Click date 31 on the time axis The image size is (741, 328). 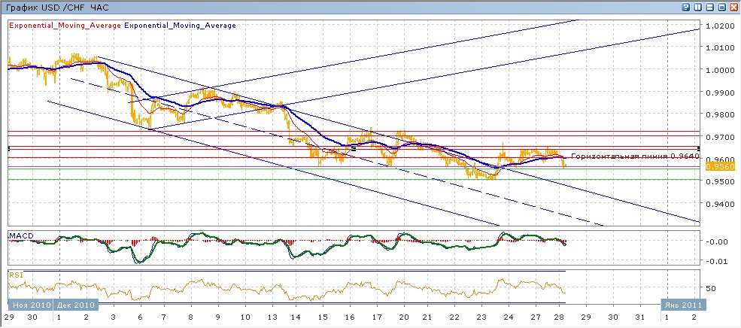coord(640,317)
